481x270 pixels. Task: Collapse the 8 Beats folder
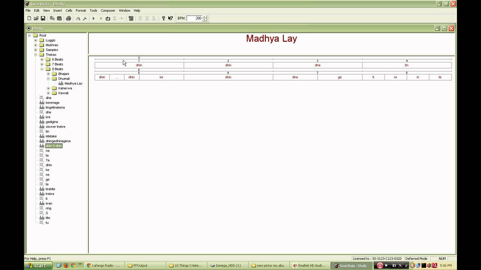pyautogui.click(x=42, y=69)
